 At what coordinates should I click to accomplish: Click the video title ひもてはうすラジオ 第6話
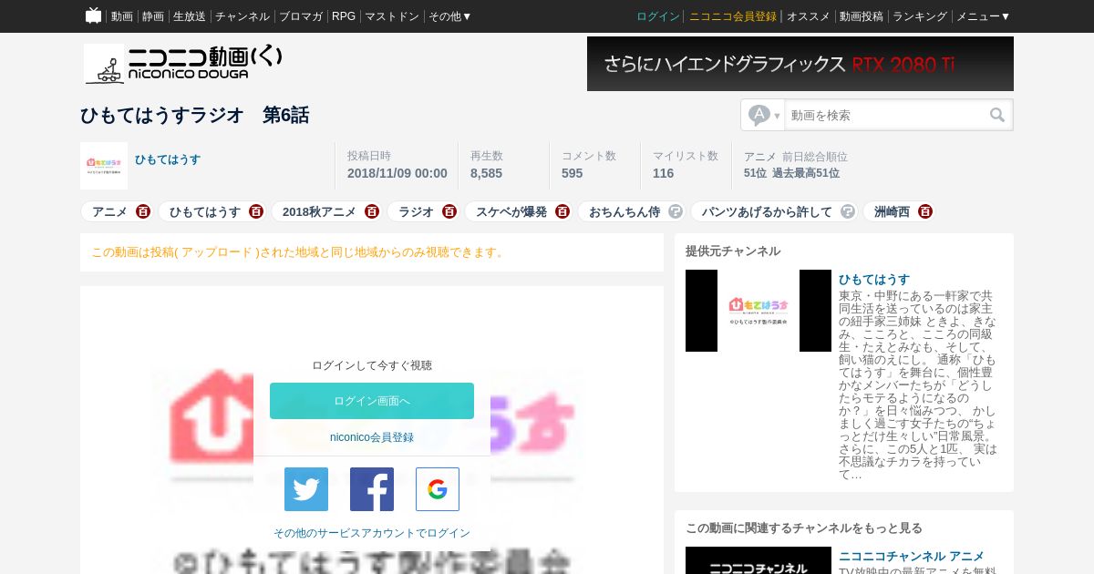pyautogui.click(x=195, y=115)
